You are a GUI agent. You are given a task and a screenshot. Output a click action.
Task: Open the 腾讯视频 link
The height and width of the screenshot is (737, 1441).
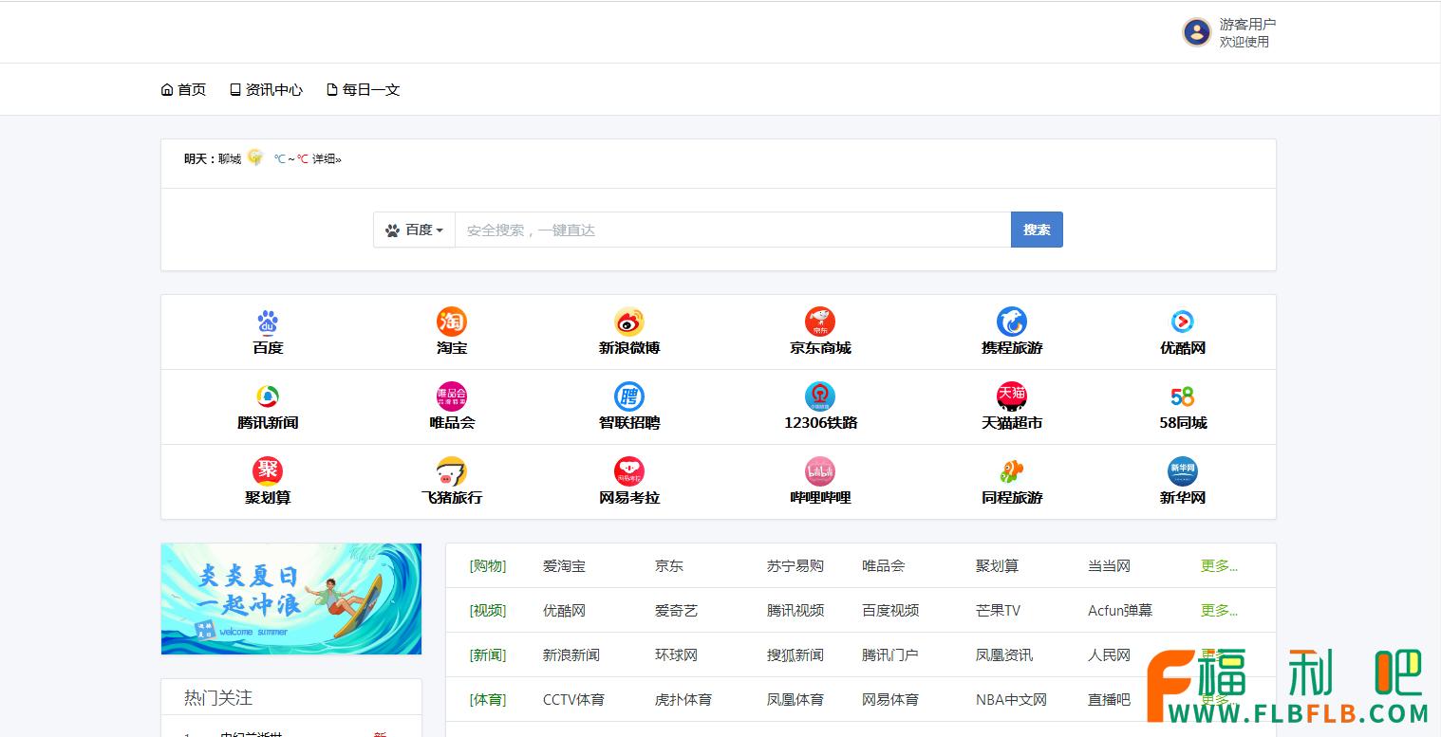click(795, 611)
